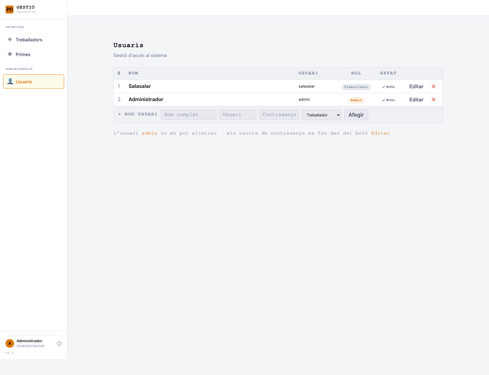This screenshot has width=489, height=375.
Task: Open the Treballador role dropdown
Action: click(322, 115)
